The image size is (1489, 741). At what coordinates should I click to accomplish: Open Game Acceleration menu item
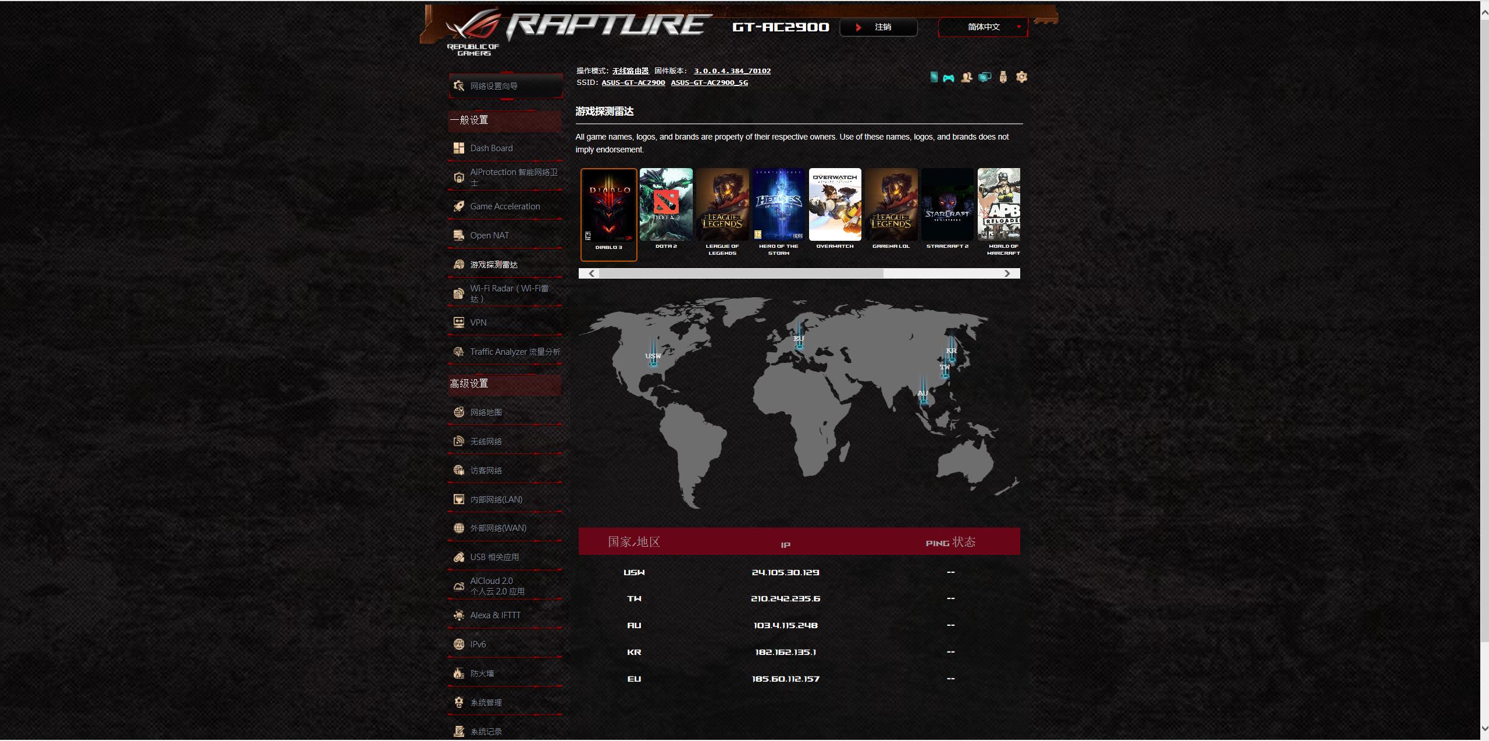coord(504,206)
